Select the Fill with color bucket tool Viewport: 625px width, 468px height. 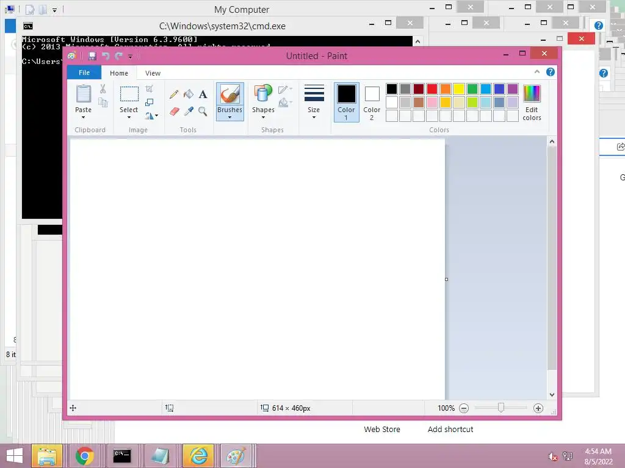(x=189, y=94)
